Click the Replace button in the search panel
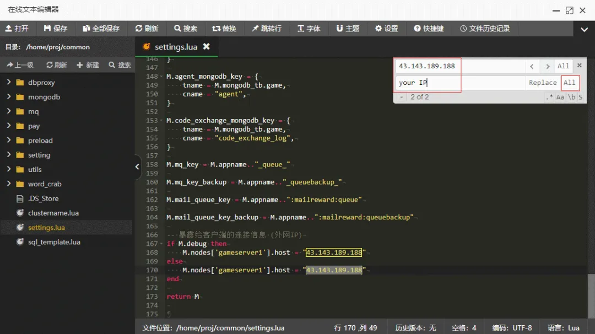The image size is (595, 334). point(543,83)
